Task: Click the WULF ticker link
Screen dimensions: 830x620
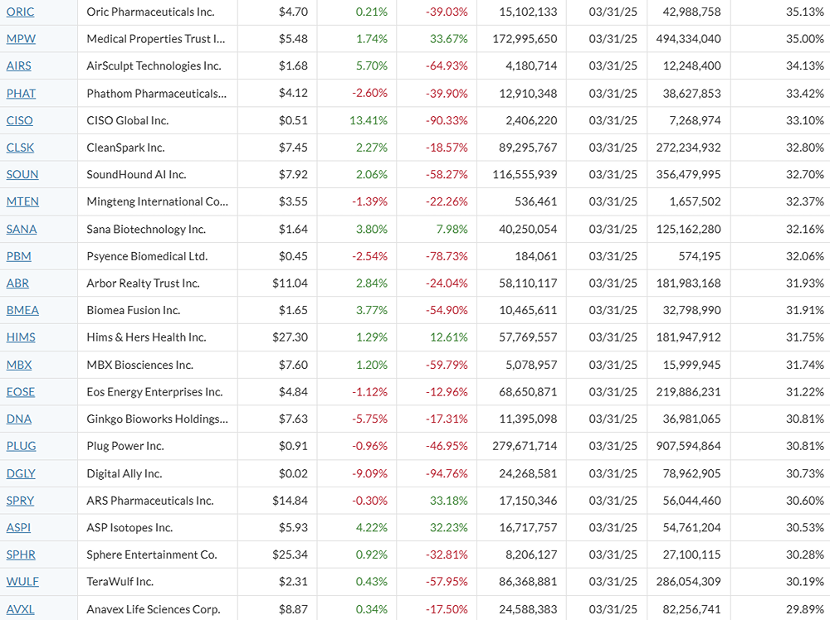Action: pos(22,582)
